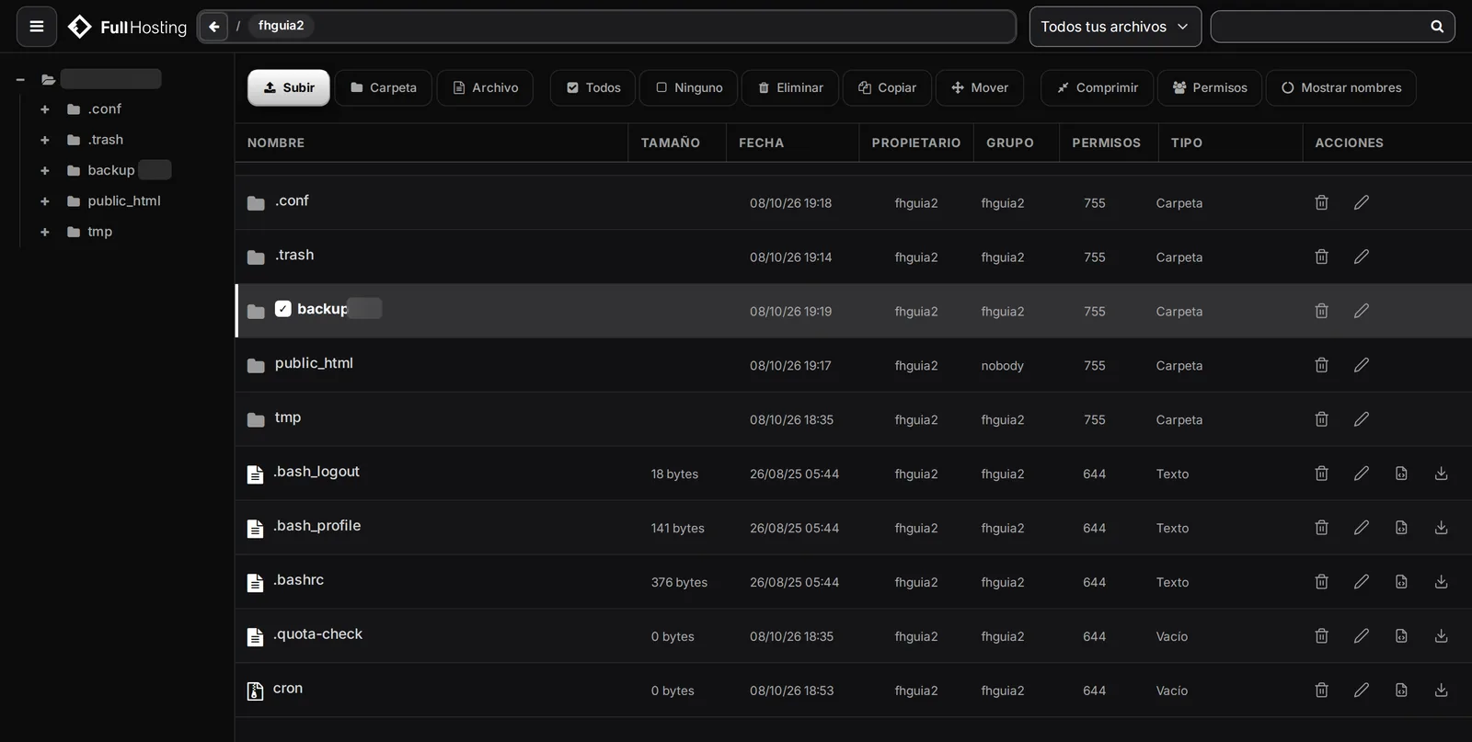Viewport: 1472px width, 742px height.
Task: Select backup folder in sidebar tree
Action: click(110, 170)
